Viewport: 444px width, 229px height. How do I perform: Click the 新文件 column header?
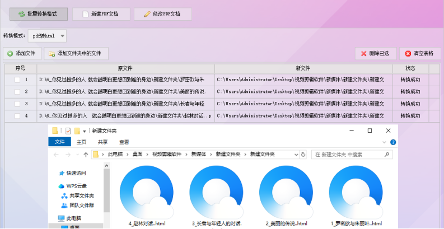tap(303, 68)
